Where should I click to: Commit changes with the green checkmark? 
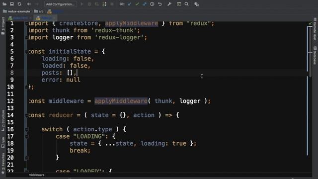pyautogui.click(x=137, y=4)
